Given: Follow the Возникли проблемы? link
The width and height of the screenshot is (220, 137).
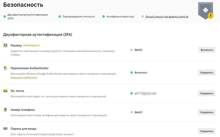Looking at the screenshot, I should (x=24, y=77).
